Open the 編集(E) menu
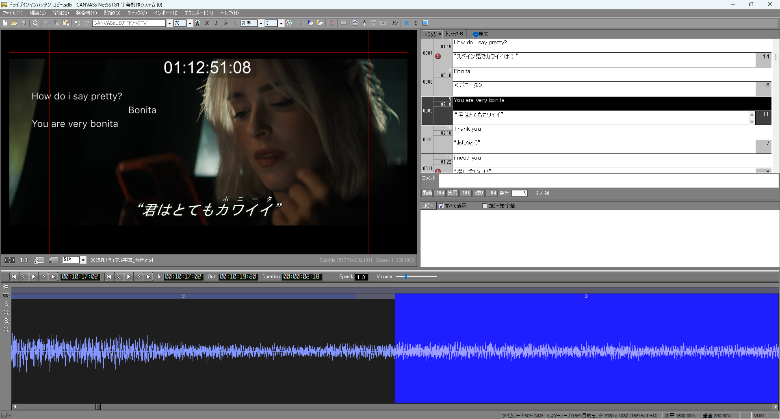This screenshot has height=419, width=780. (38, 13)
